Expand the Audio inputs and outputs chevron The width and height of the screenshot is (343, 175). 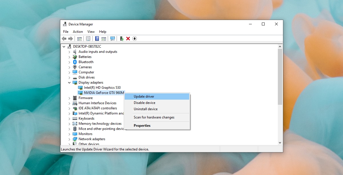point(69,52)
